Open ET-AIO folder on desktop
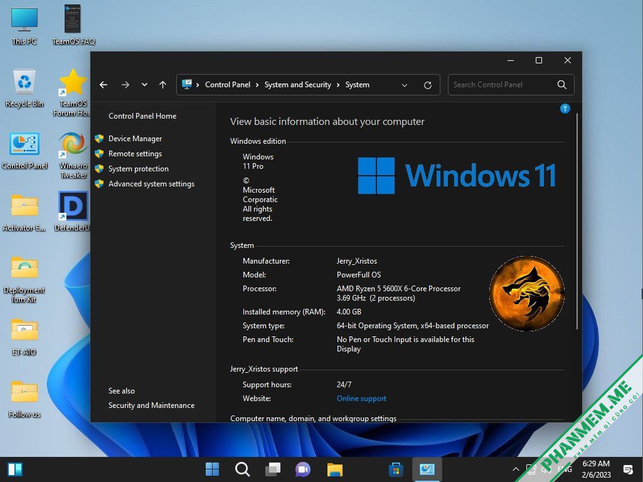The height and width of the screenshot is (482, 643). click(x=24, y=337)
